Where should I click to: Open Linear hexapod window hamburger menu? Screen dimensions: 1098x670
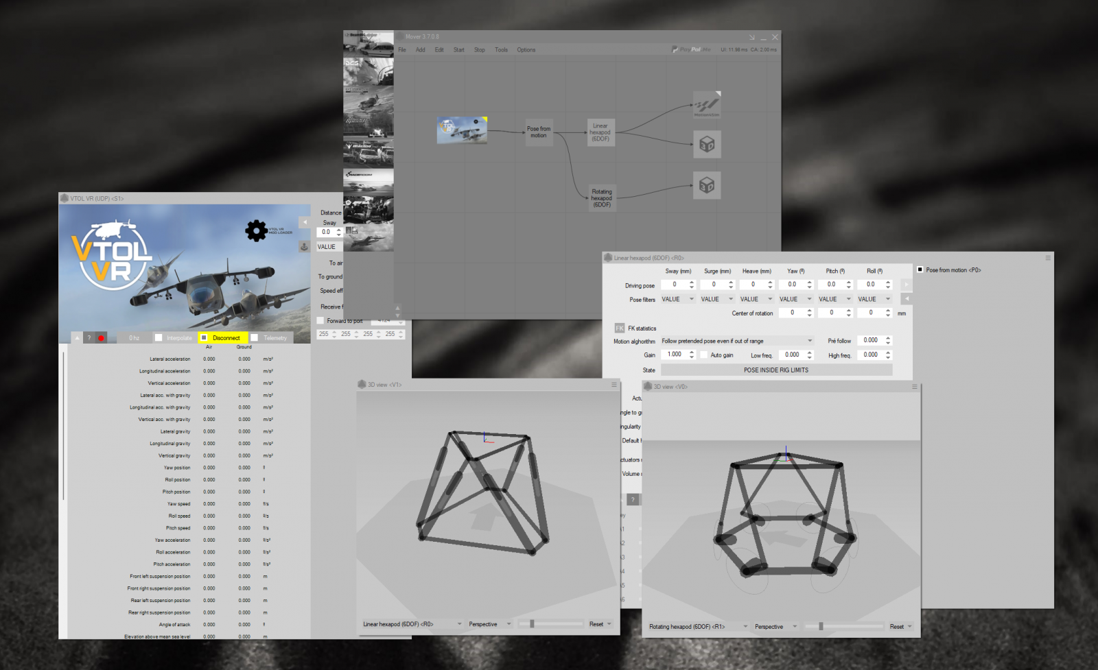pos(1048,258)
